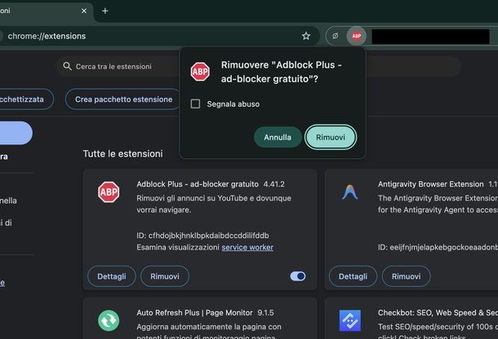Click Auto Refresh Plus extension icon
Image resolution: width=498 pixels, height=339 pixels.
pos(109,320)
